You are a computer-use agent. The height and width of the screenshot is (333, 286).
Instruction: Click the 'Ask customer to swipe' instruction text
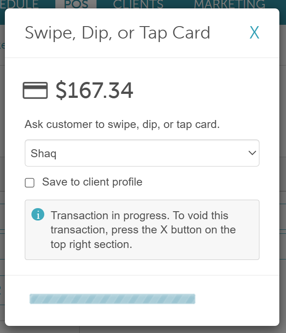pos(122,124)
